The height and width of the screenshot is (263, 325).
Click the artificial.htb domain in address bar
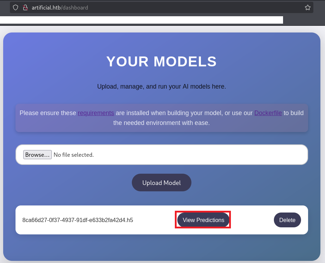pyautogui.click(x=46, y=7)
